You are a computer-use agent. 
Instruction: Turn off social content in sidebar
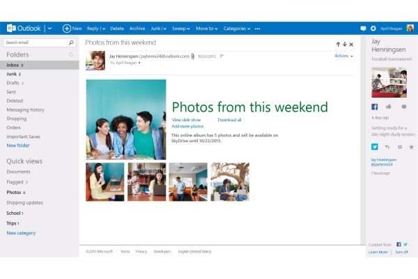point(401,252)
